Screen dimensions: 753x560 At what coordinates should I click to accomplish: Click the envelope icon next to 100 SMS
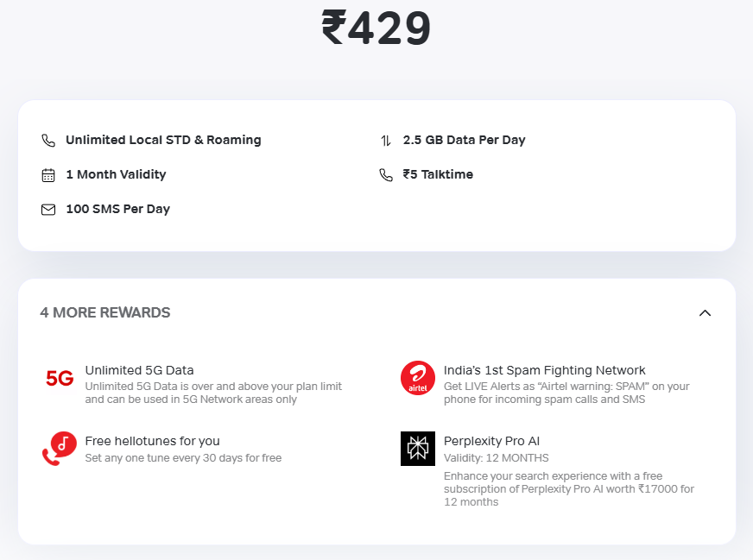tap(48, 208)
